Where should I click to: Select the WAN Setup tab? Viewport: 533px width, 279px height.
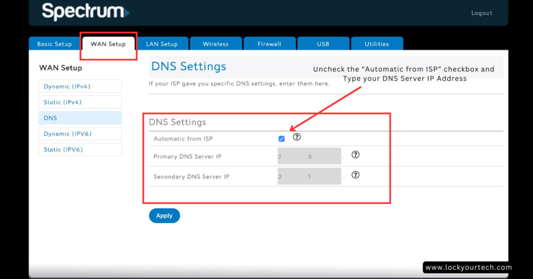[x=108, y=44]
